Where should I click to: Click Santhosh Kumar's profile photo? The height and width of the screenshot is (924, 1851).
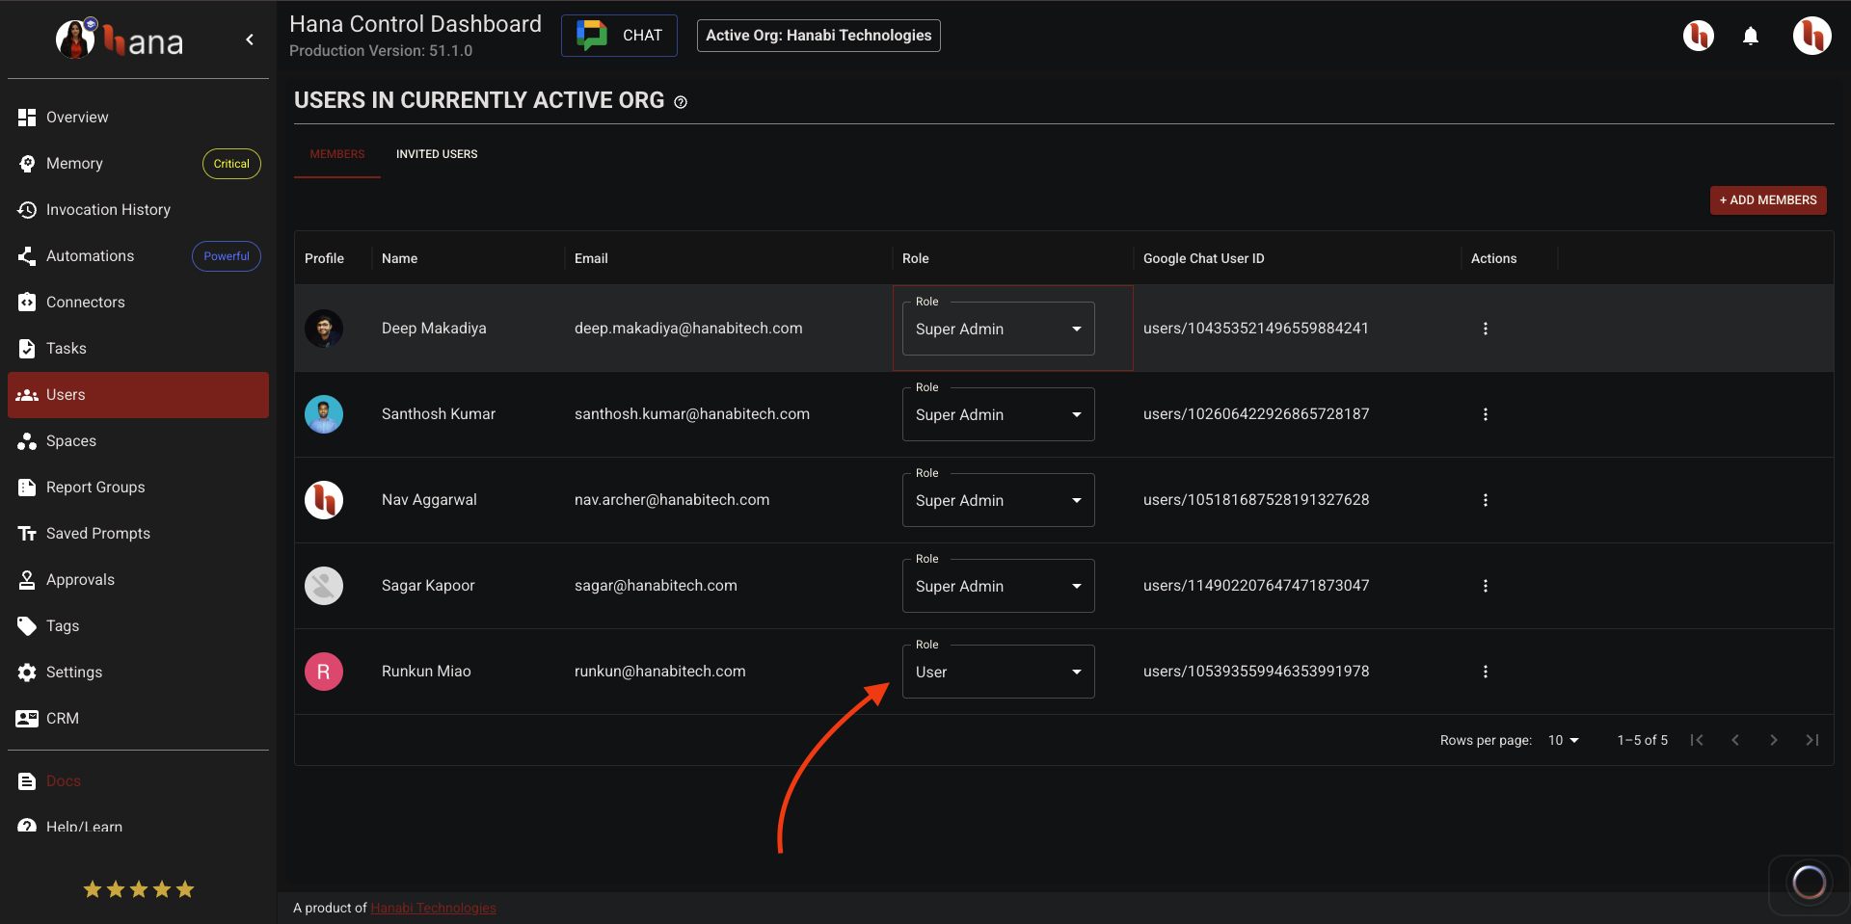[x=324, y=414]
